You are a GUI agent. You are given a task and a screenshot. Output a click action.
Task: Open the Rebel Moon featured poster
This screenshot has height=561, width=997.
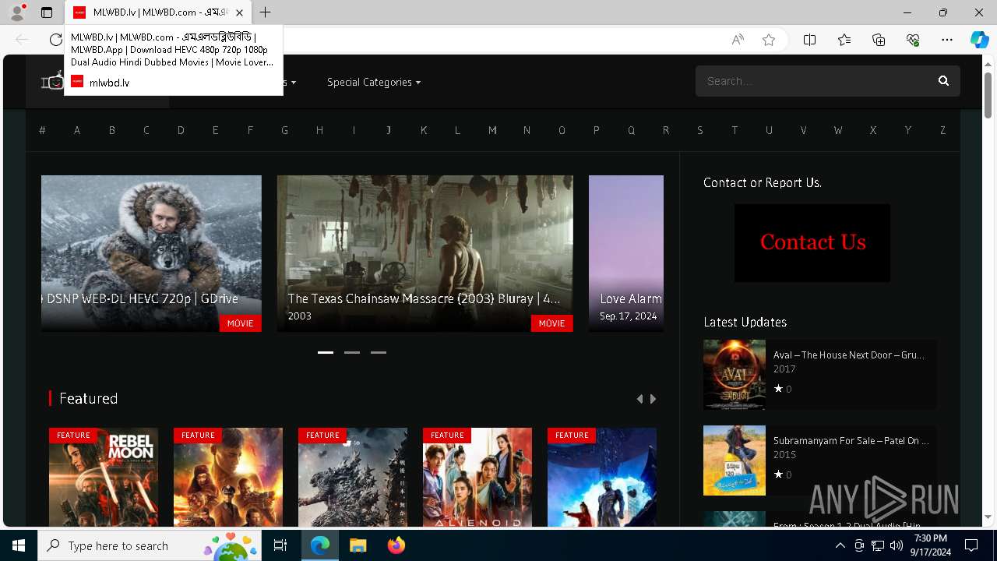(104, 477)
